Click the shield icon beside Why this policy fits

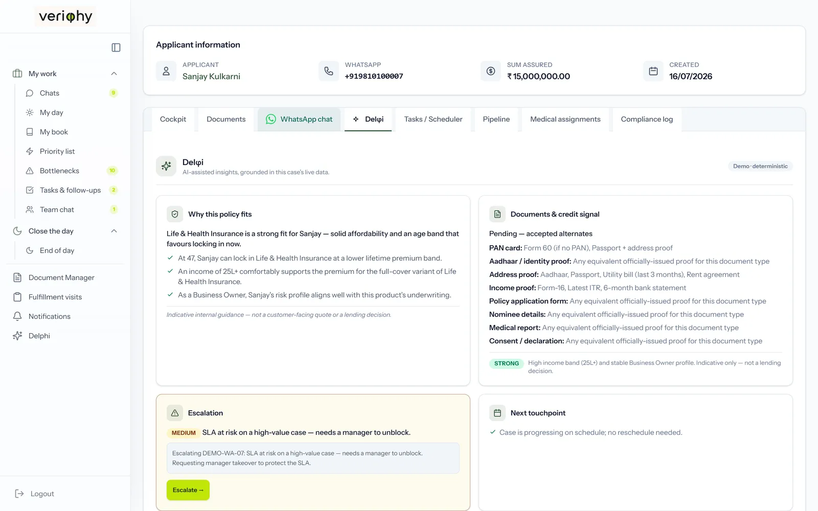click(175, 214)
